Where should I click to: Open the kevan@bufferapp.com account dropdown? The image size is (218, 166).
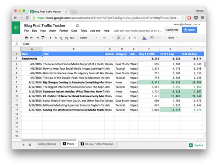click(187, 24)
